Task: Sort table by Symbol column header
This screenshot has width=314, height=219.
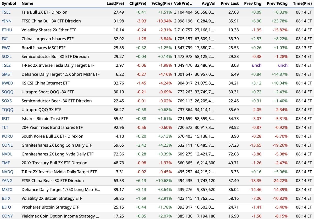Action: click(x=9, y=4)
